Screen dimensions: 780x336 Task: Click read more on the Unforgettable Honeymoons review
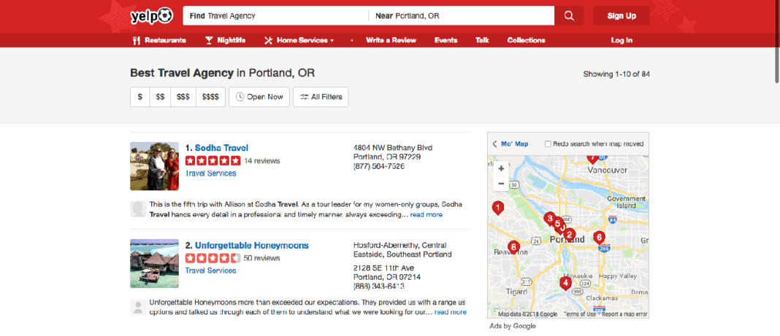(451, 312)
